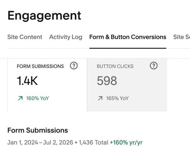Screen dimensions: 190x152
Task: Open the Form Submissions help icon
Action: (x=74, y=66)
